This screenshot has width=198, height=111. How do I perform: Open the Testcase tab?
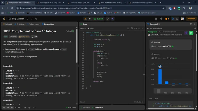click(85, 108)
